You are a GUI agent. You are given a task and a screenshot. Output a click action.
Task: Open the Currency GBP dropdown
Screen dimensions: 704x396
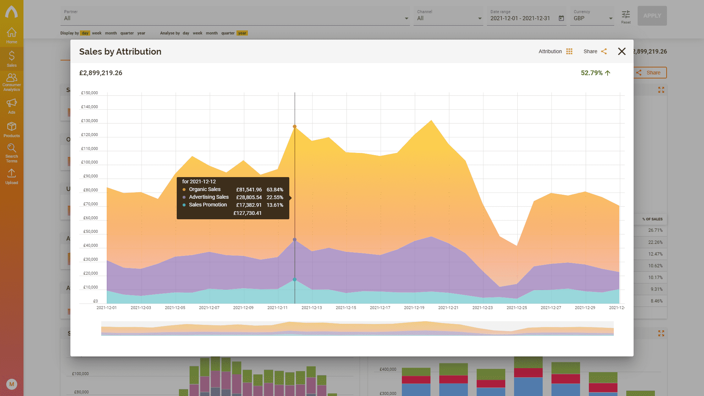[x=592, y=16]
